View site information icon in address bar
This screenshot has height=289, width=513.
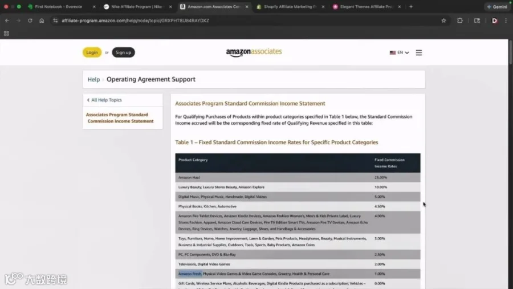pos(55,21)
